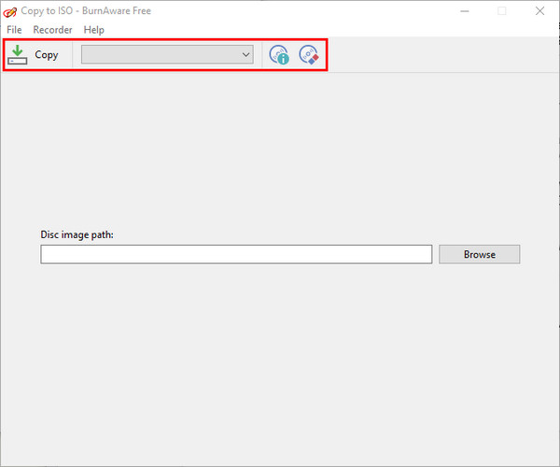Open the Recorder menu
Screen dimensions: 560x467
(52, 30)
